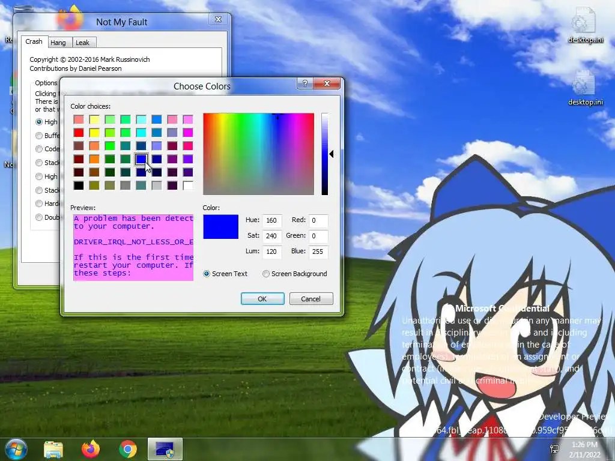The image size is (615, 461).
Task: Switch to the Crash tab
Action: (x=34, y=41)
